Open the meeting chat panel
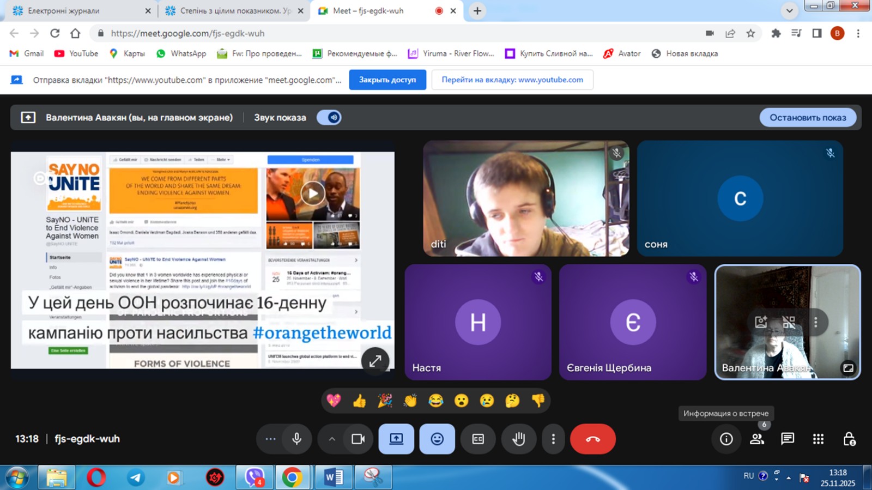The width and height of the screenshot is (872, 490). click(x=788, y=439)
